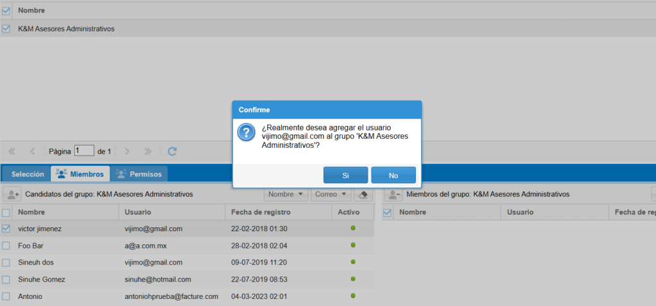656x306 pixels.
Task: Sort candidates by Activo column header
Action: click(x=353, y=213)
